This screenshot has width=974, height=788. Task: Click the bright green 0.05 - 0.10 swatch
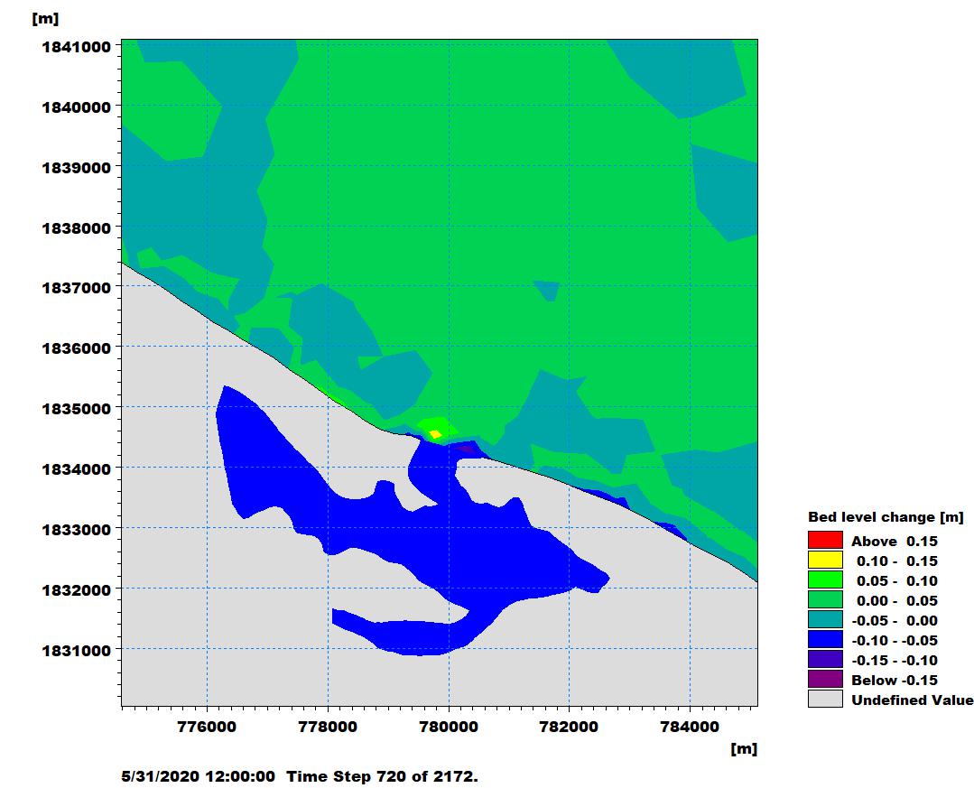pos(825,580)
